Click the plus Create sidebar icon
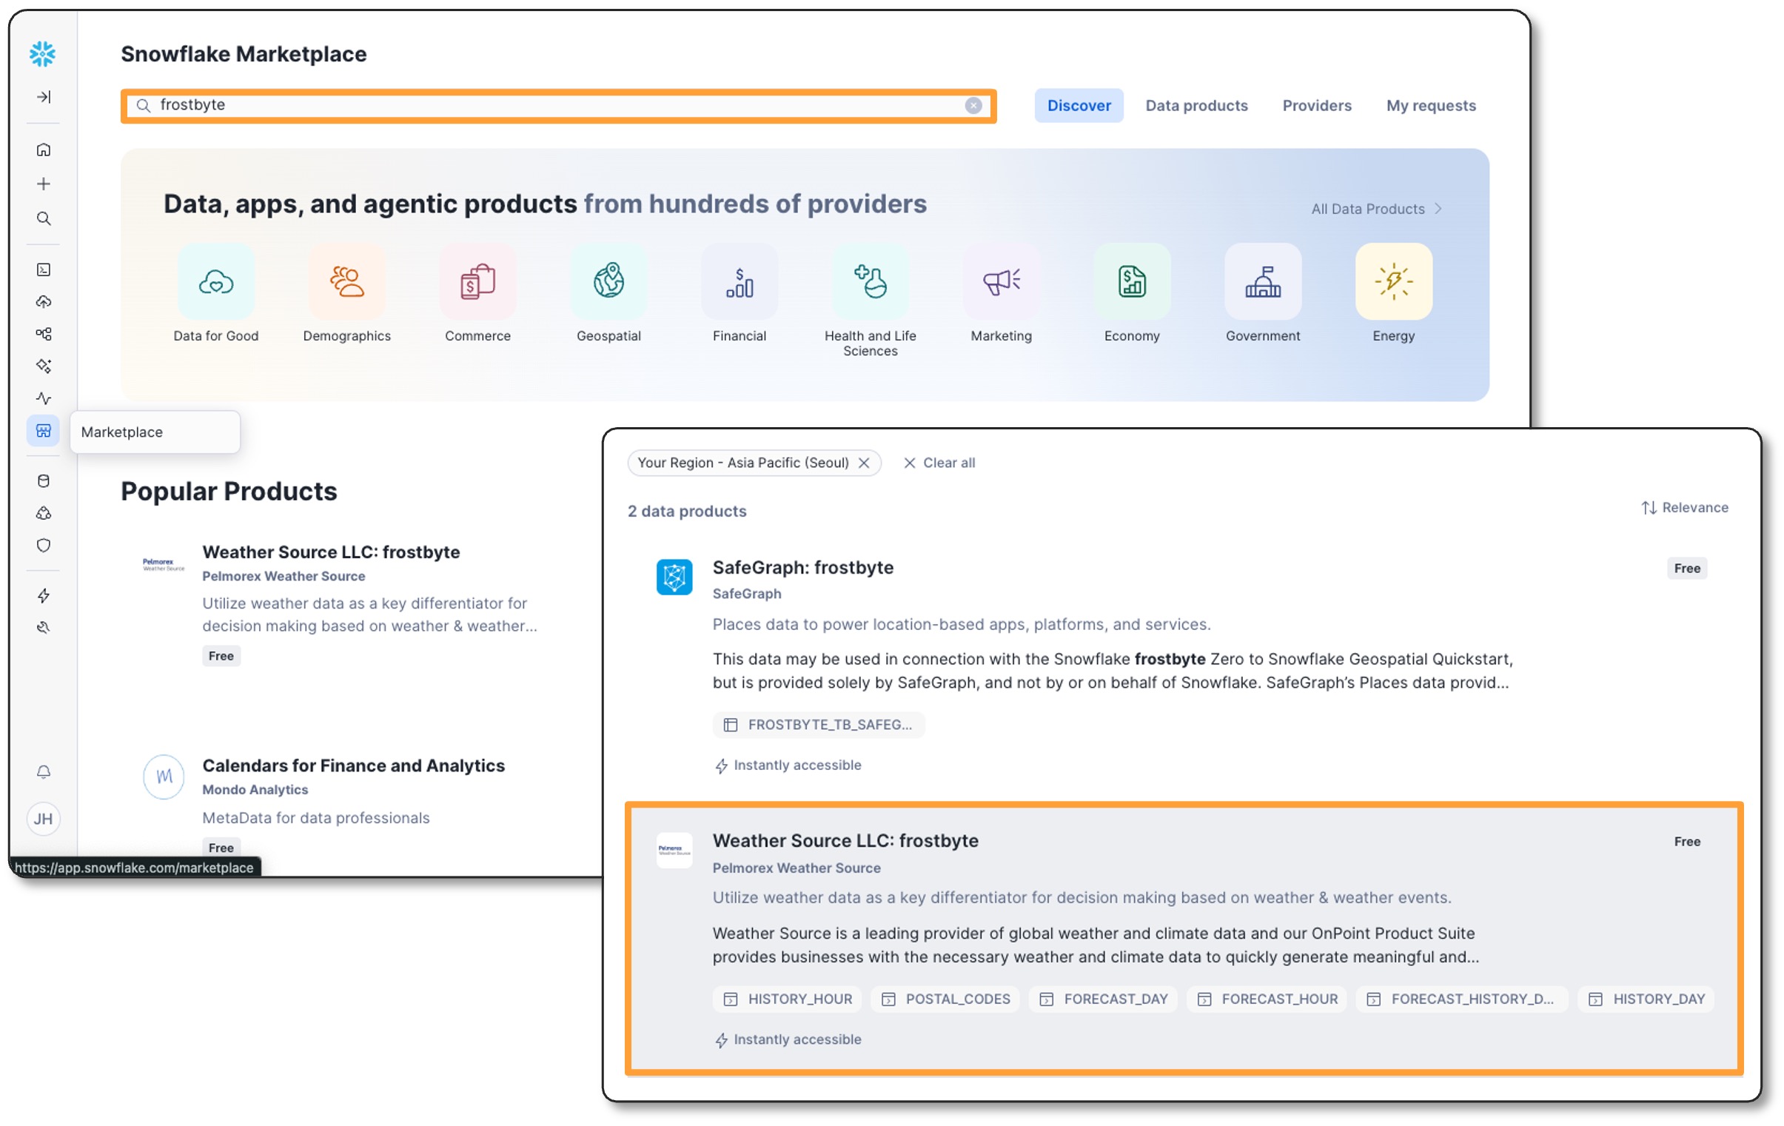This screenshot has width=1784, height=1126. (x=44, y=184)
